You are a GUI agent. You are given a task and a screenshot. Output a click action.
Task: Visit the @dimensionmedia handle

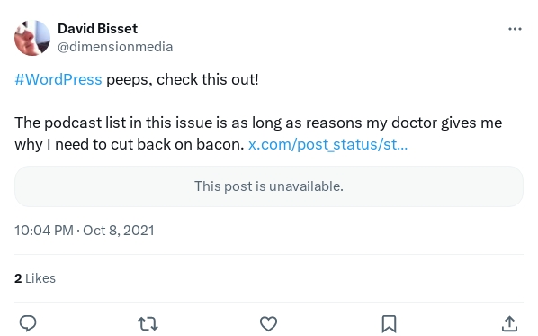(x=115, y=47)
